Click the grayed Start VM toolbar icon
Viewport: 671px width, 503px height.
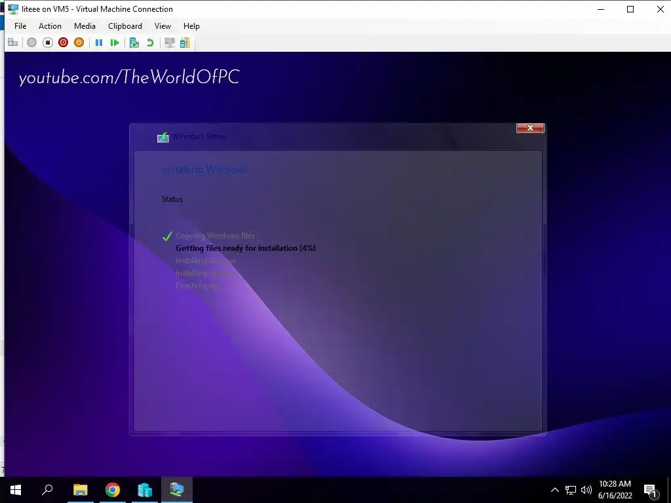click(31, 43)
